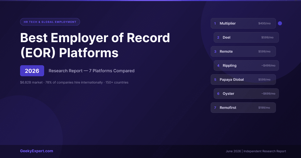The height and width of the screenshot is (158, 301).
Task: Choose the Rippling ~$499/mo card
Action: pos(246,65)
